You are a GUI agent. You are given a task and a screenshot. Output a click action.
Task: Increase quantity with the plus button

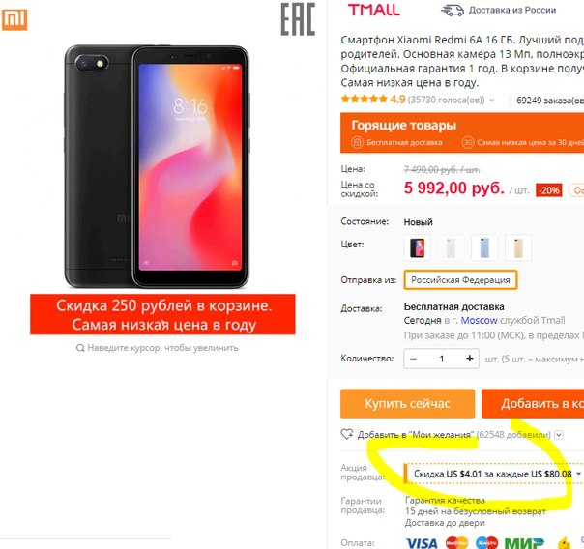(469, 359)
